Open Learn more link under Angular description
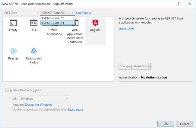 point(126,28)
